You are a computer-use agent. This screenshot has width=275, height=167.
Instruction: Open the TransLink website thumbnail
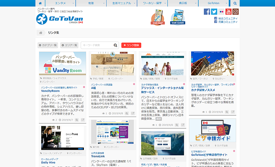[112, 132]
